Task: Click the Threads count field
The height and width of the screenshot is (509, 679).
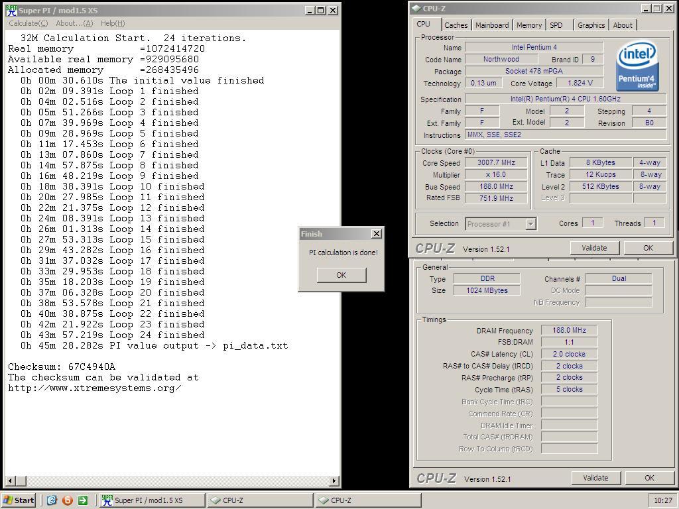Action: pos(654,223)
